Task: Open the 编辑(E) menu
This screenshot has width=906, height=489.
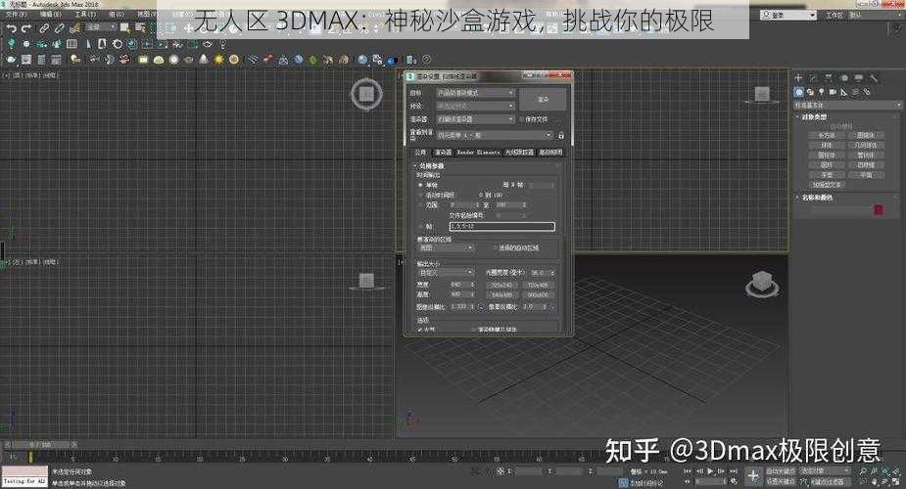Action: coord(50,14)
